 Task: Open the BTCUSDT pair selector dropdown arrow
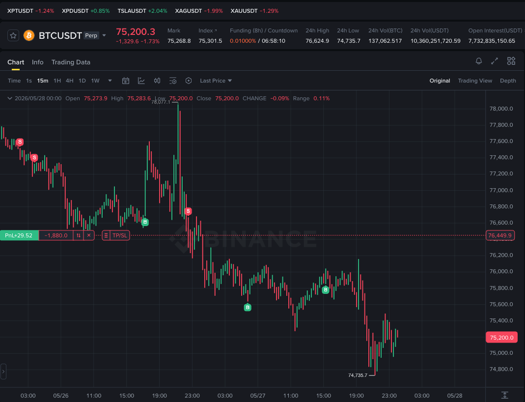(104, 35)
